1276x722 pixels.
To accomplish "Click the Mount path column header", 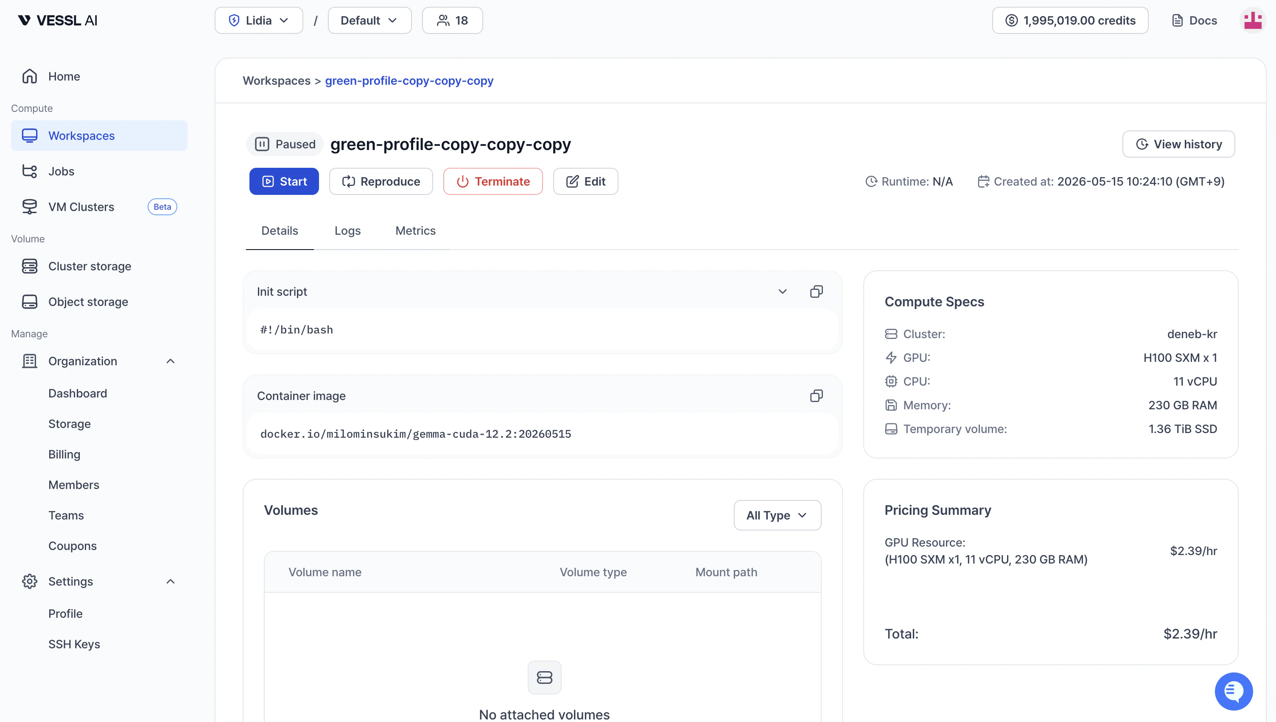I will point(726,572).
